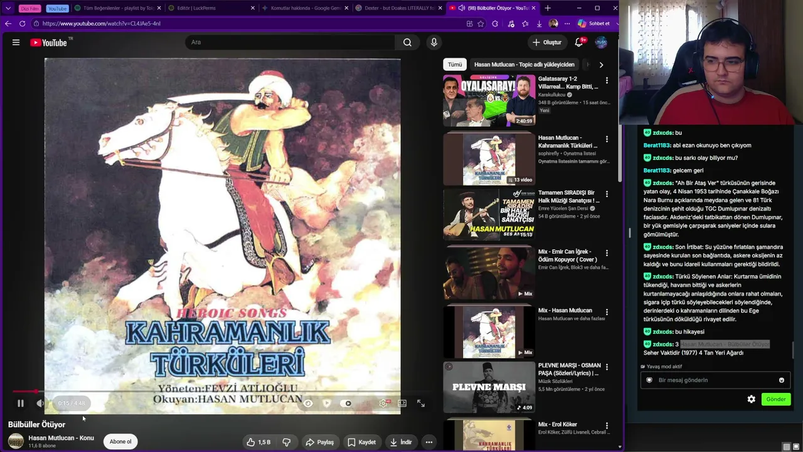
Task: Click the Hasan Mutlucan channel avatar
Action: 16,441
